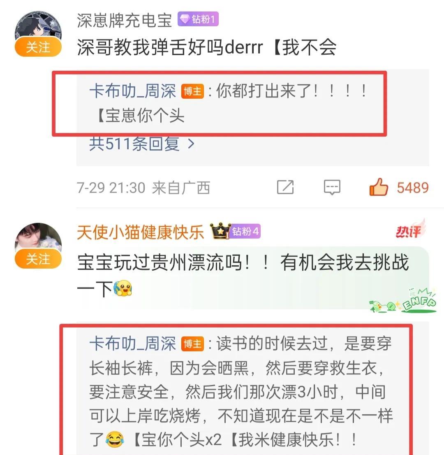
Task: Tap the 钻粉1 diamond fan badge
Action: (x=198, y=19)
